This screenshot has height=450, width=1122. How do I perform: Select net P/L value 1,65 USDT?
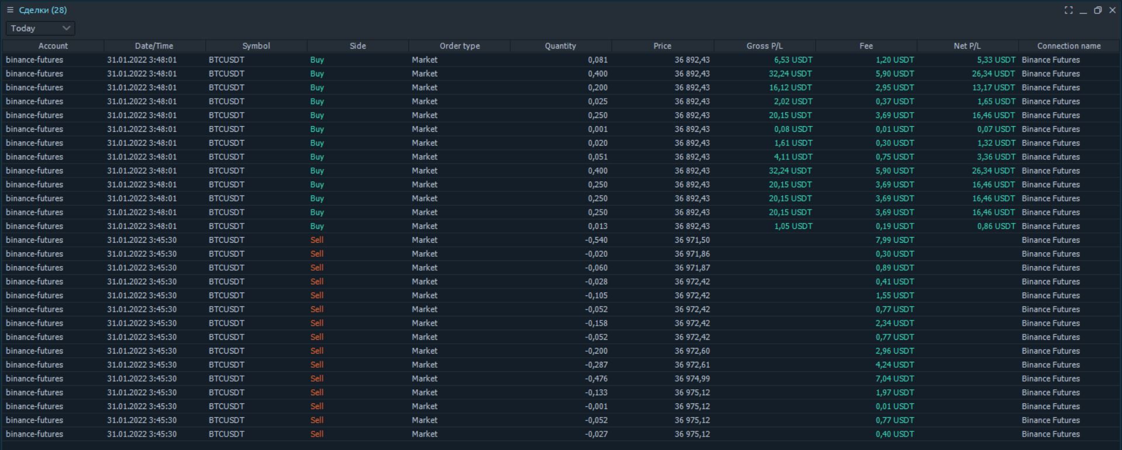[x=996, y=102]
